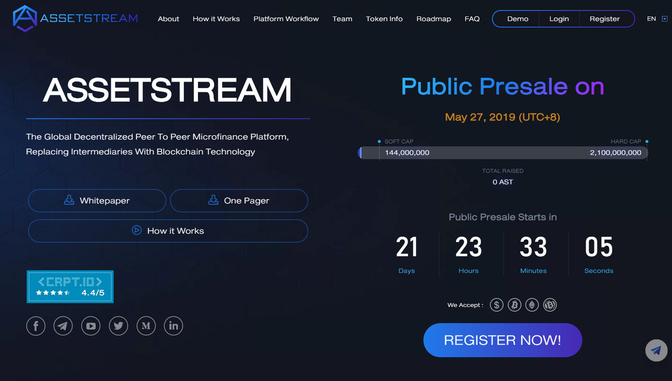The height and width of the screenshot is (381, 672).
Task: Open the Telegram social icon in the row
Action: [63, 326]
